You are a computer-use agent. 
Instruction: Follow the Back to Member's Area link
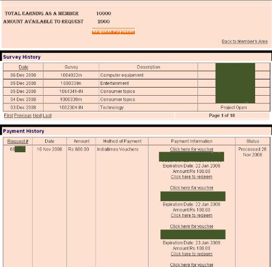coord(245,41)
